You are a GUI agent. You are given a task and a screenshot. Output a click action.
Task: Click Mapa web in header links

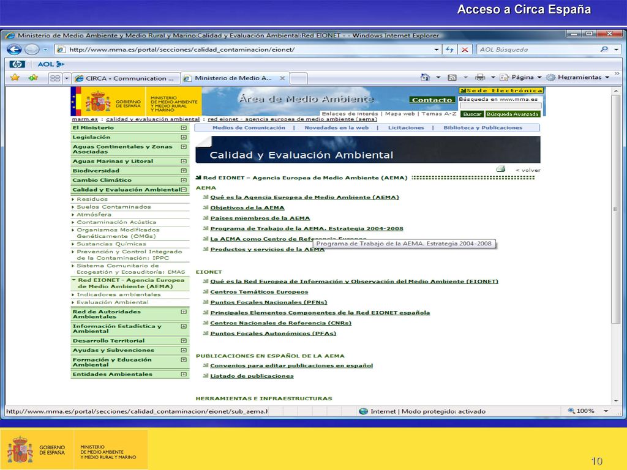coord(400,114)
